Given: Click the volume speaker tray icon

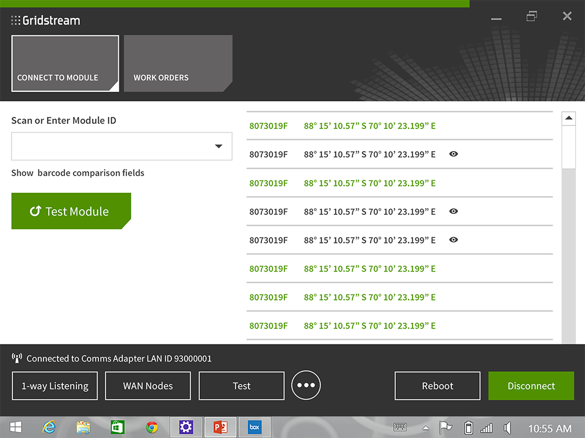Looking at the screenshot, I should pyautogui.click(x=507, y=428).
